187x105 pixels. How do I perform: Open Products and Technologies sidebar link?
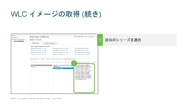pyautogui.click(x=18, y=39)
